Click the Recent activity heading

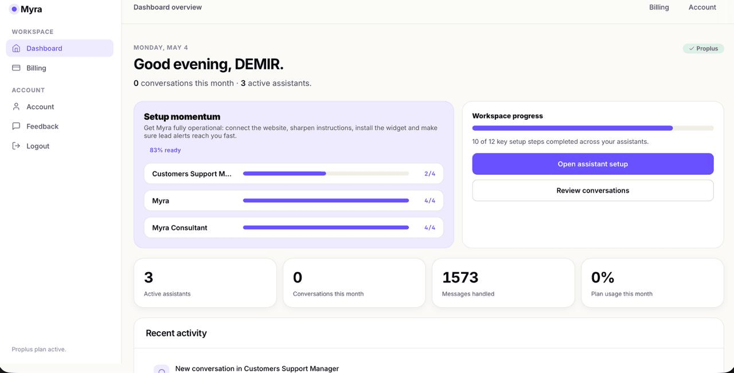click(x=176, y=333)
